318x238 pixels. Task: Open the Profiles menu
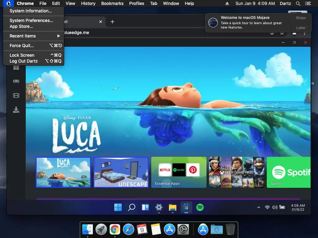(x=137, y=3)
